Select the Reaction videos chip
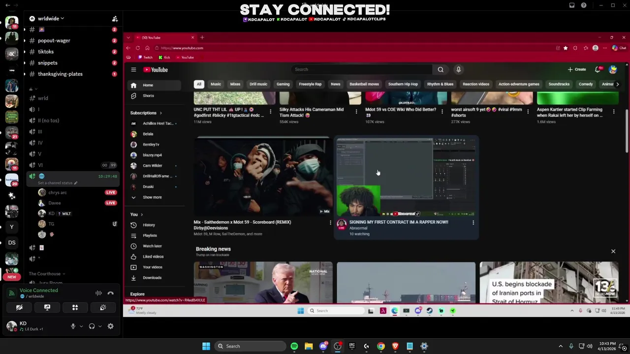Screen dimensions: 630x354 (476, 84)
